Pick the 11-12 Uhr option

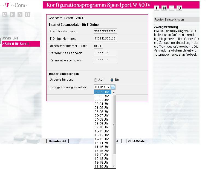103,135
